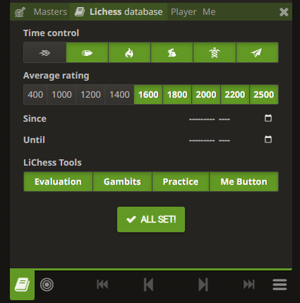Toggle the Correspondence paper plane icon

[257, 53]
